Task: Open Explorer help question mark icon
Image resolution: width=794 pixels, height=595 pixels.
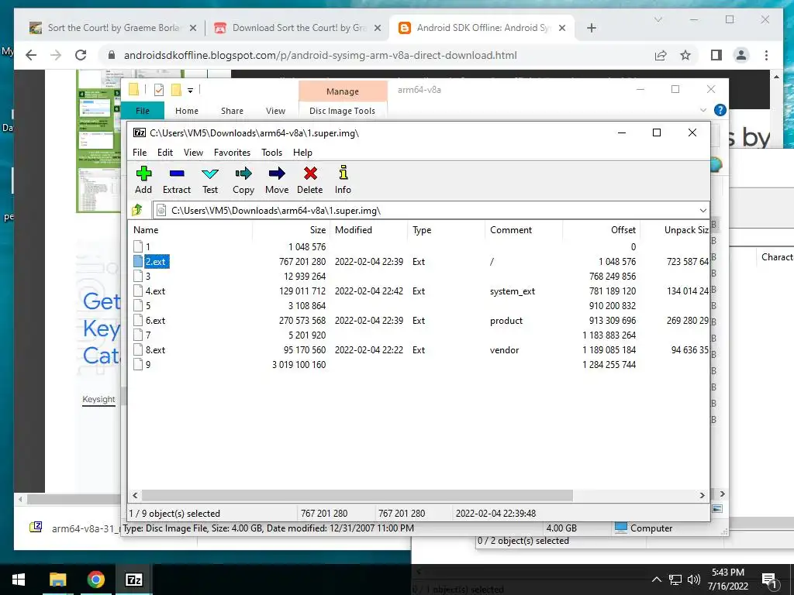Action: pos(720,110)
